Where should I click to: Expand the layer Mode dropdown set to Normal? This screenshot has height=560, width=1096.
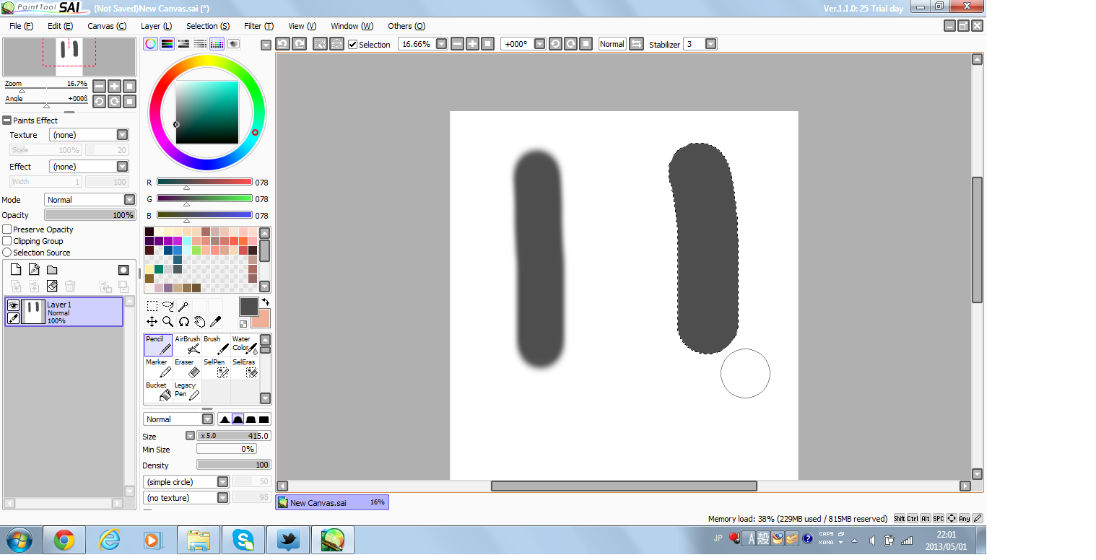90,200
